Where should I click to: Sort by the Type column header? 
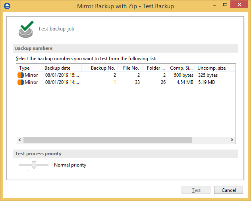(x=29, y=68)
